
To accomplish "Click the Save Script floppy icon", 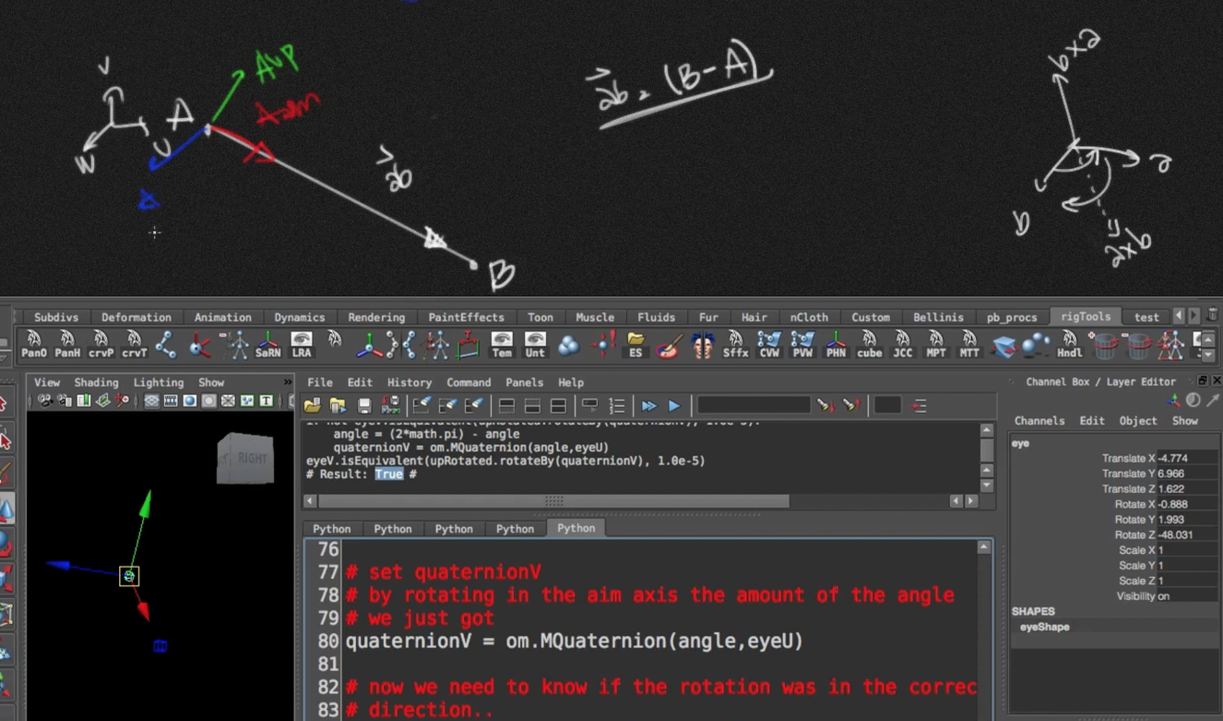I will [x=364, y=406].
